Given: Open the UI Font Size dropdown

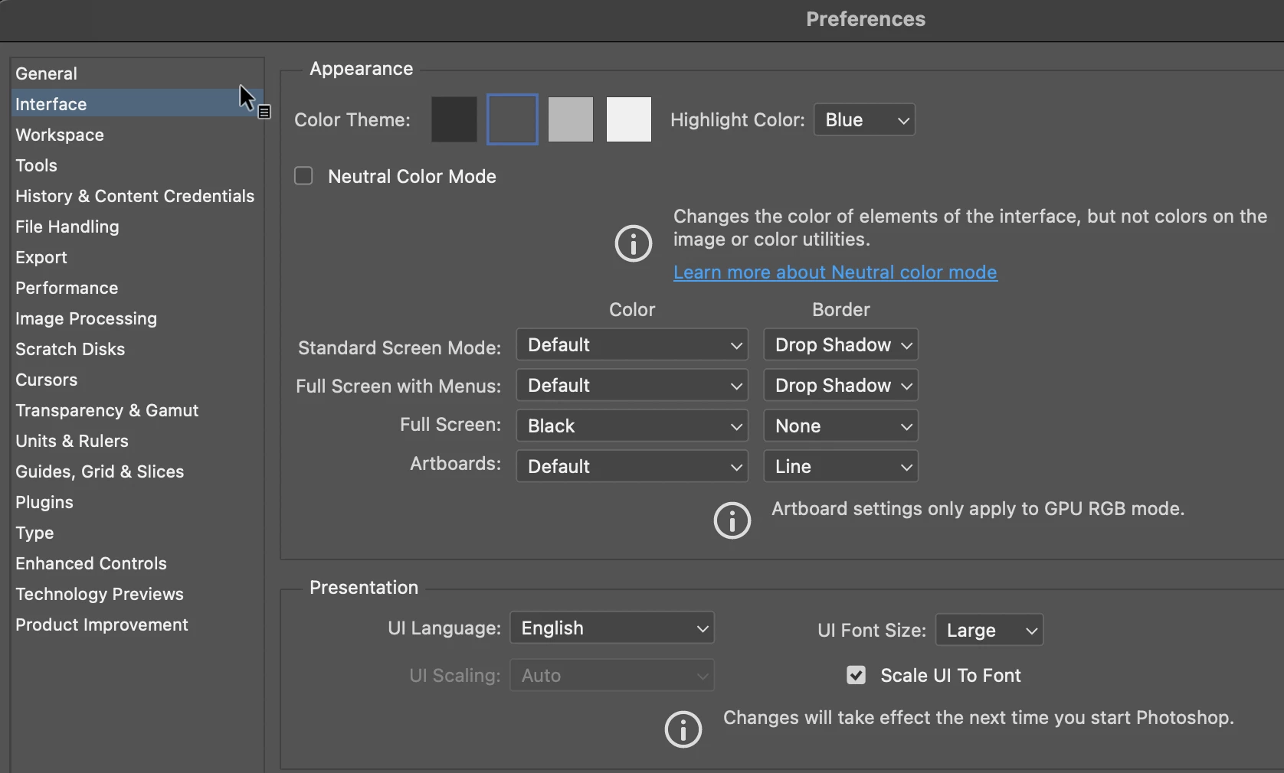Looking at the screenshot, I should point(989,631).
